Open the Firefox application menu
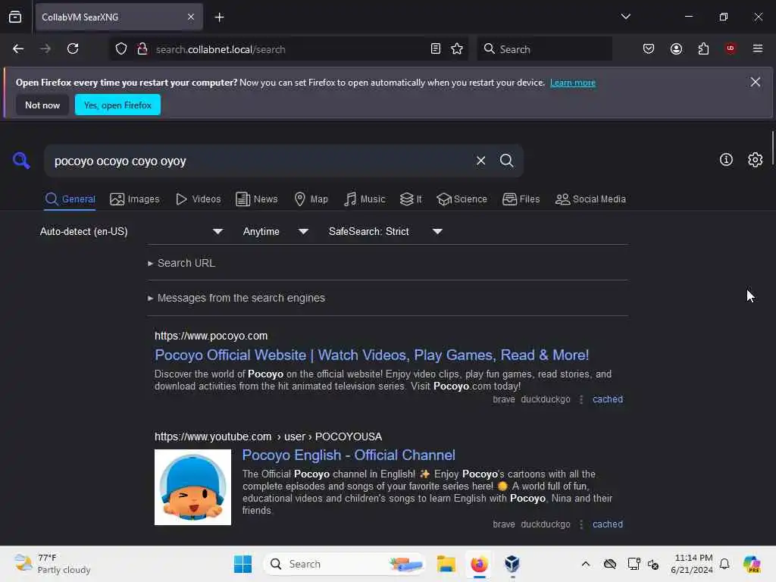Viewport: 776px width, 582px height. tap(757, 48)
